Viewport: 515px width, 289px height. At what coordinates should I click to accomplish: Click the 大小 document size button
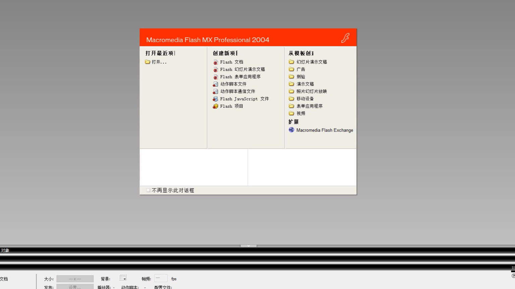tap(75, 279)
